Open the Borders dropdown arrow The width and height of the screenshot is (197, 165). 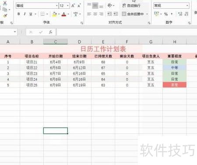point(47,14)
